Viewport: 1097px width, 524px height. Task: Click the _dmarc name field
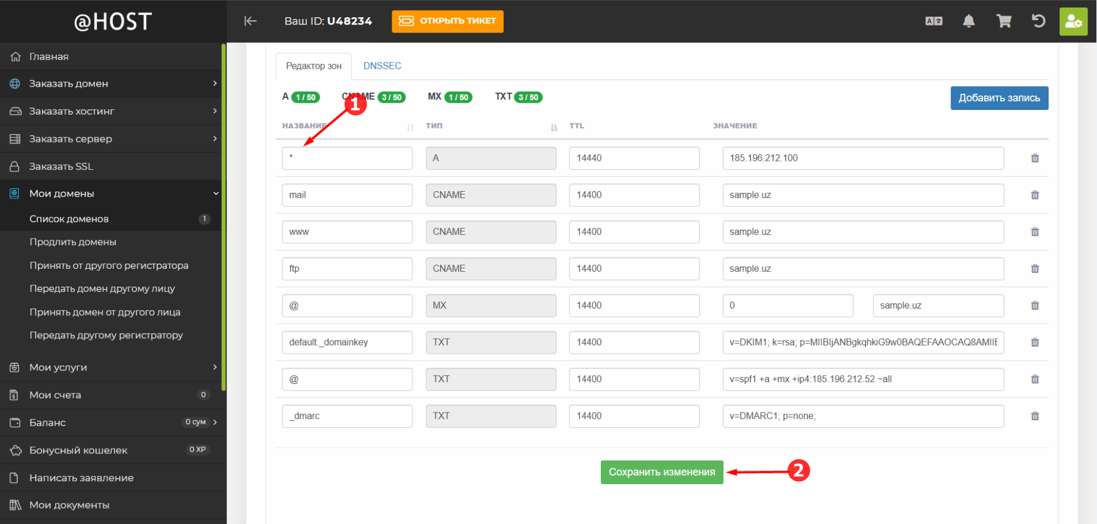(347, 416)
